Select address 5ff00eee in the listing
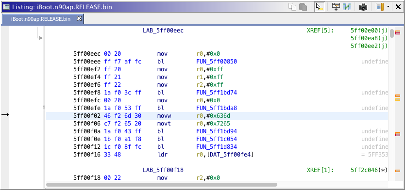The width and height of the screenshot is (405, 190). [x=87, y=62]
